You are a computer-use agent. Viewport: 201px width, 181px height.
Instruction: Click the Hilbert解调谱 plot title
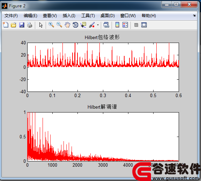coord(102,107)
